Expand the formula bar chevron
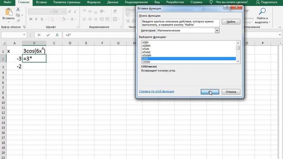 [x=280, y=35]
